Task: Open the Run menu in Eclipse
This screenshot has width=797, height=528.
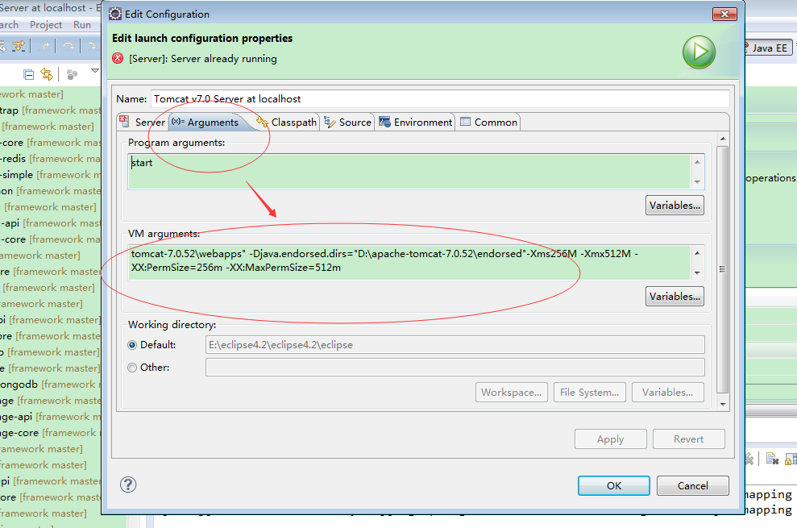Action: click(82, 24)
